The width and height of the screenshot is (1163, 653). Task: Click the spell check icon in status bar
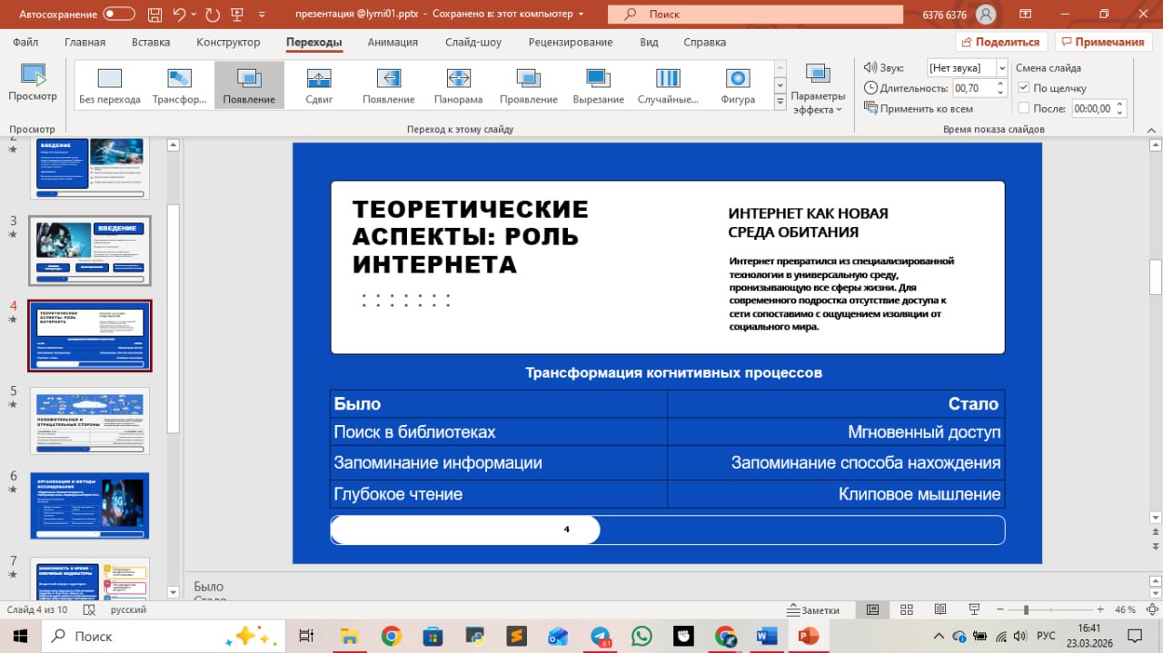coord(89,610)
